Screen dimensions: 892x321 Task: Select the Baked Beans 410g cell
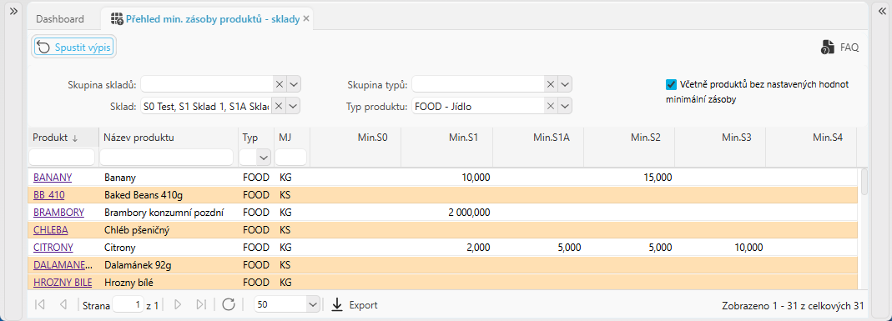pyautogui.click(x=169, y=195)
